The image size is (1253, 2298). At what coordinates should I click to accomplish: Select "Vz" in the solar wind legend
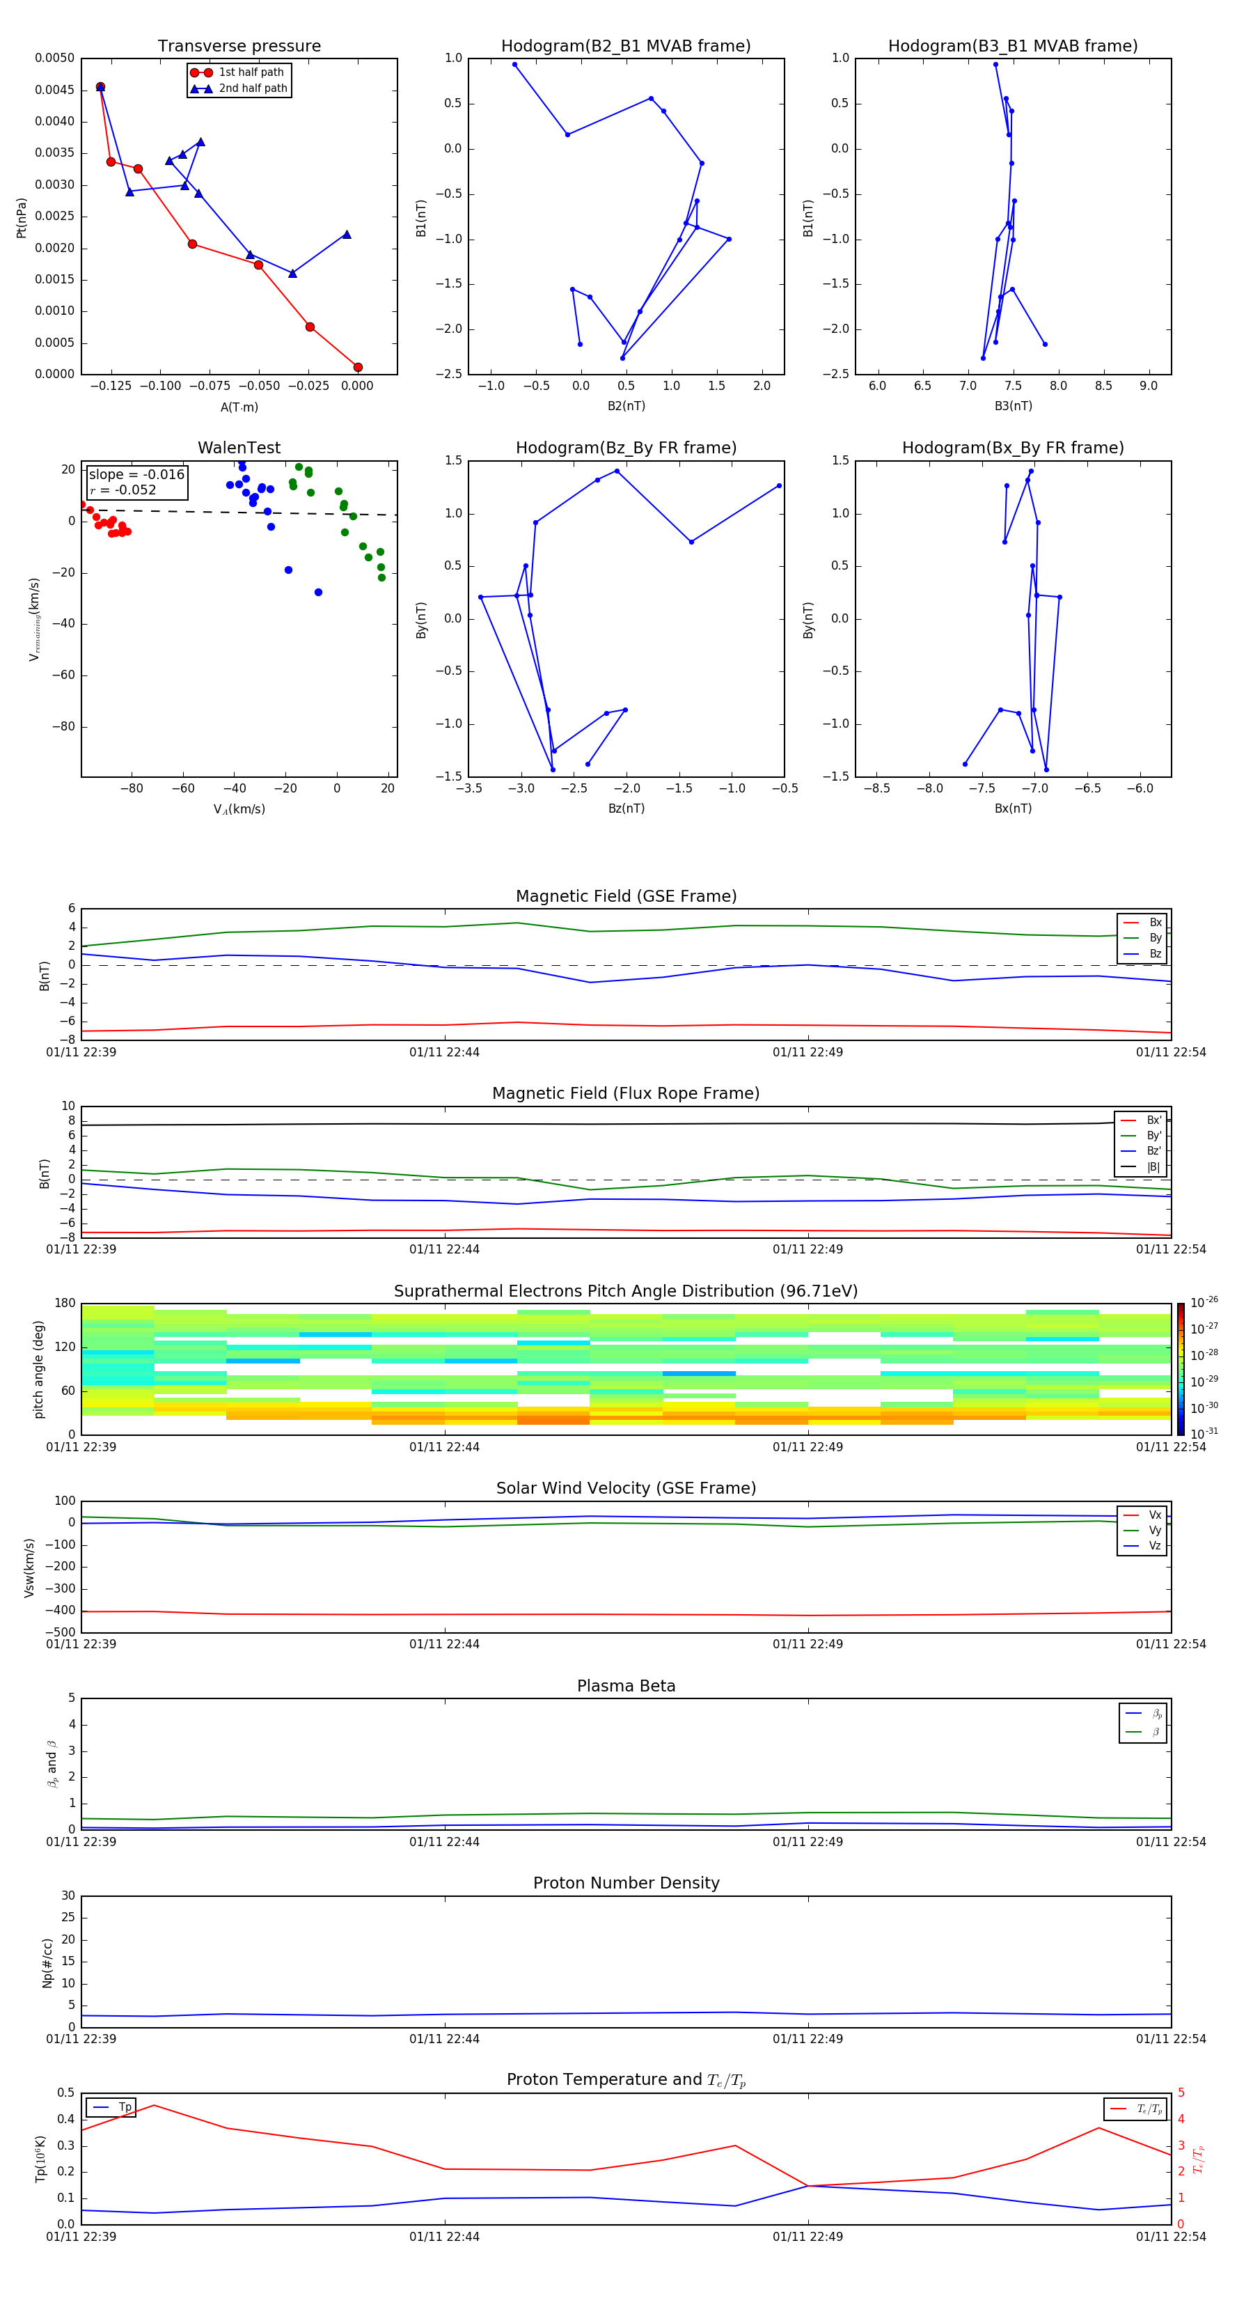pos(1142,1546)
